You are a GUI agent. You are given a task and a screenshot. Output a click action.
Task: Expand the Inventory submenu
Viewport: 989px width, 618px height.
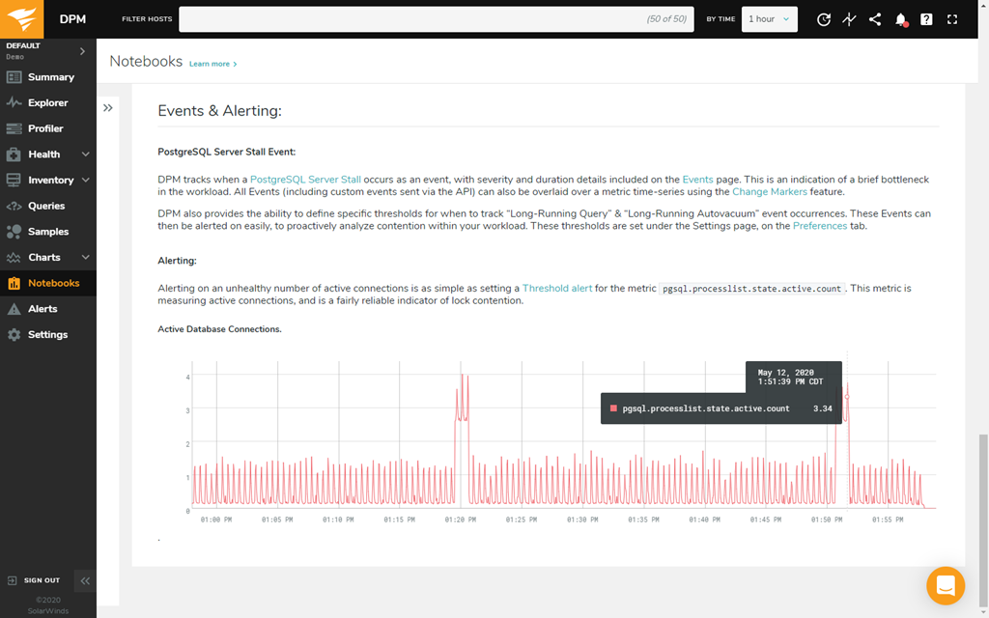point(85,181)
